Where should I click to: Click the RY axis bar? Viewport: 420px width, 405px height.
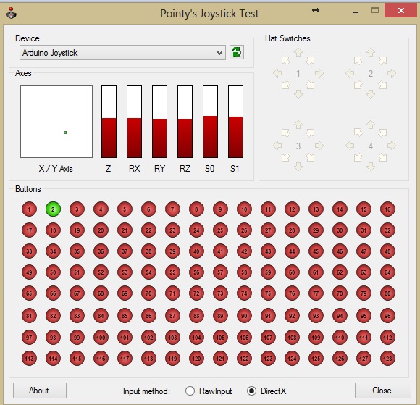pyautogui.click(x=159, y=122)
